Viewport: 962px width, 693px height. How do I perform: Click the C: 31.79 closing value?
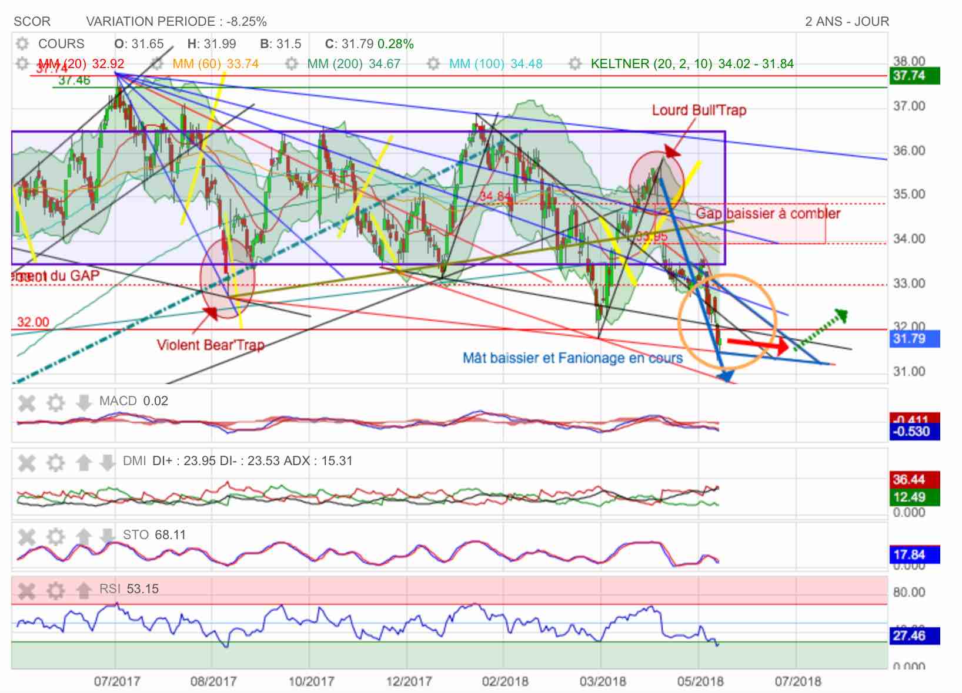coord(349,44)
